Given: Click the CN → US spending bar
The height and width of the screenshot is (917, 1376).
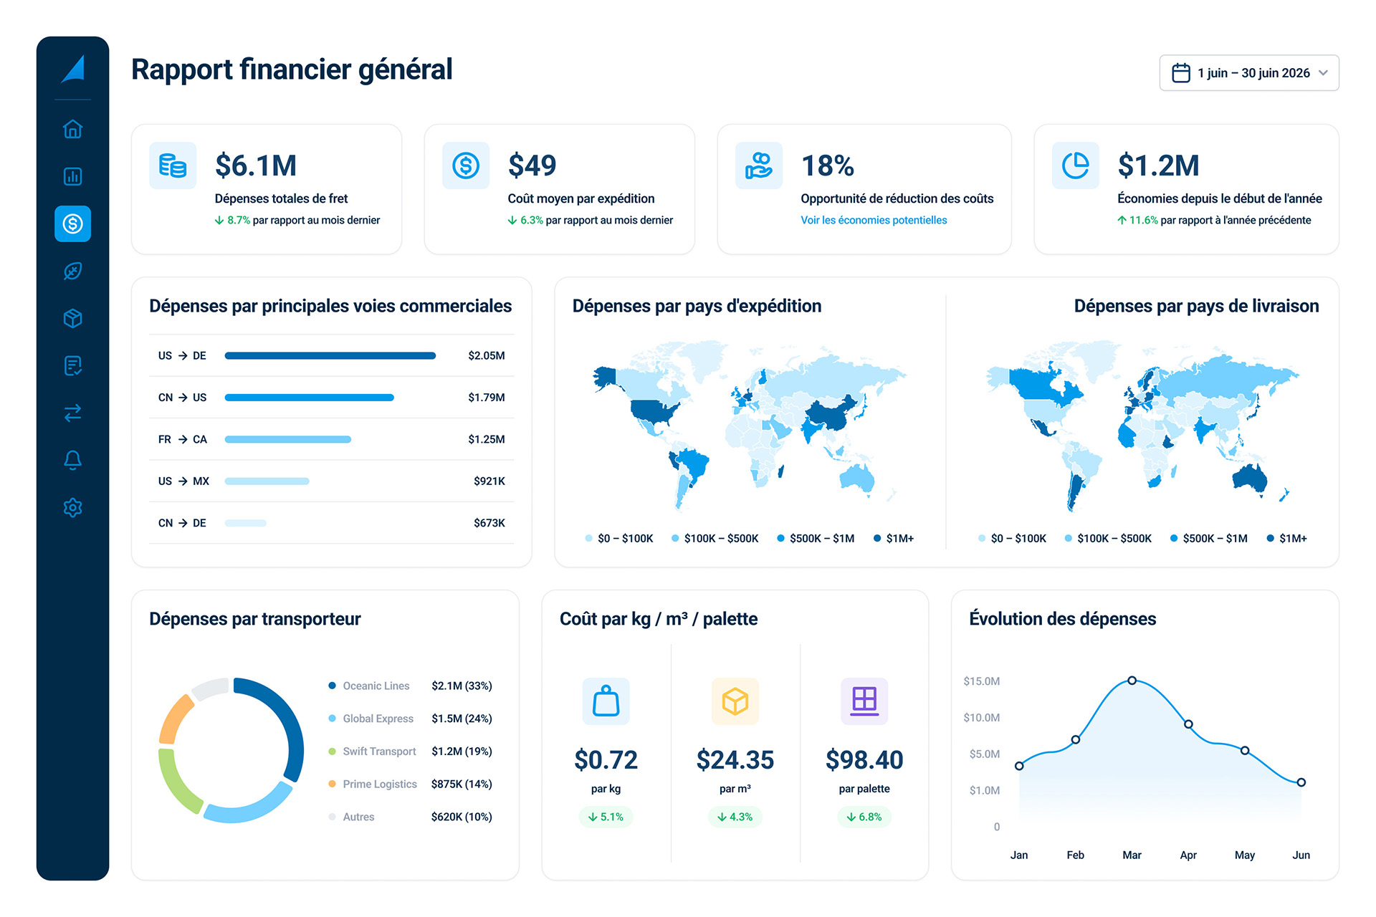Looking at the screenshot, I should click(x=309, y=398).
